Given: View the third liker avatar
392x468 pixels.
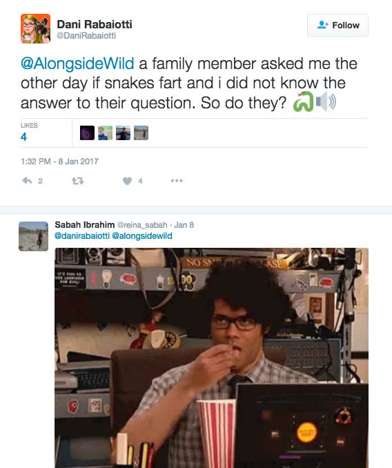Looking at the screenshot, I should coord(124,133).
